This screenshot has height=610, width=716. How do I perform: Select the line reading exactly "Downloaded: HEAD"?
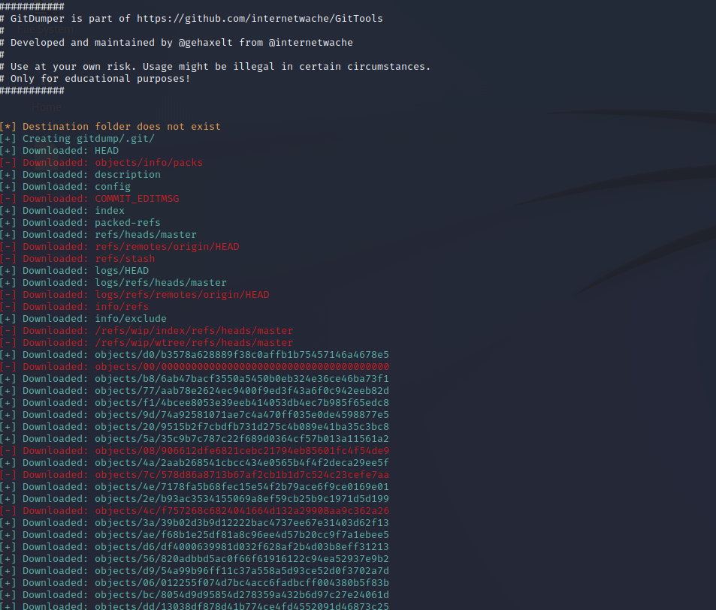click(59, 151)
